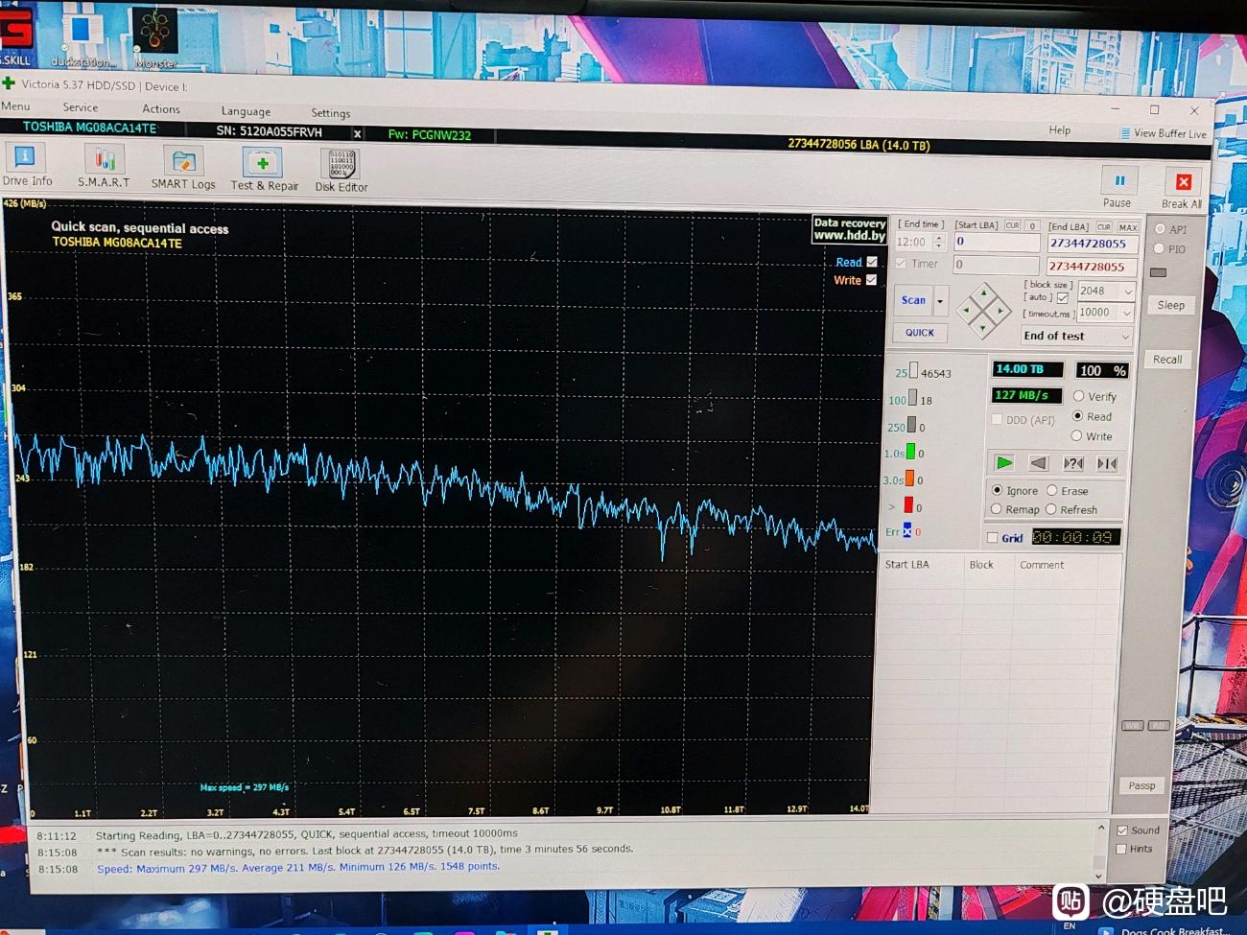The height and width of the screenshot is (935, 1247).
Task: Open the Scan button dropdown arrow
Action: click(x=941, y=301)
